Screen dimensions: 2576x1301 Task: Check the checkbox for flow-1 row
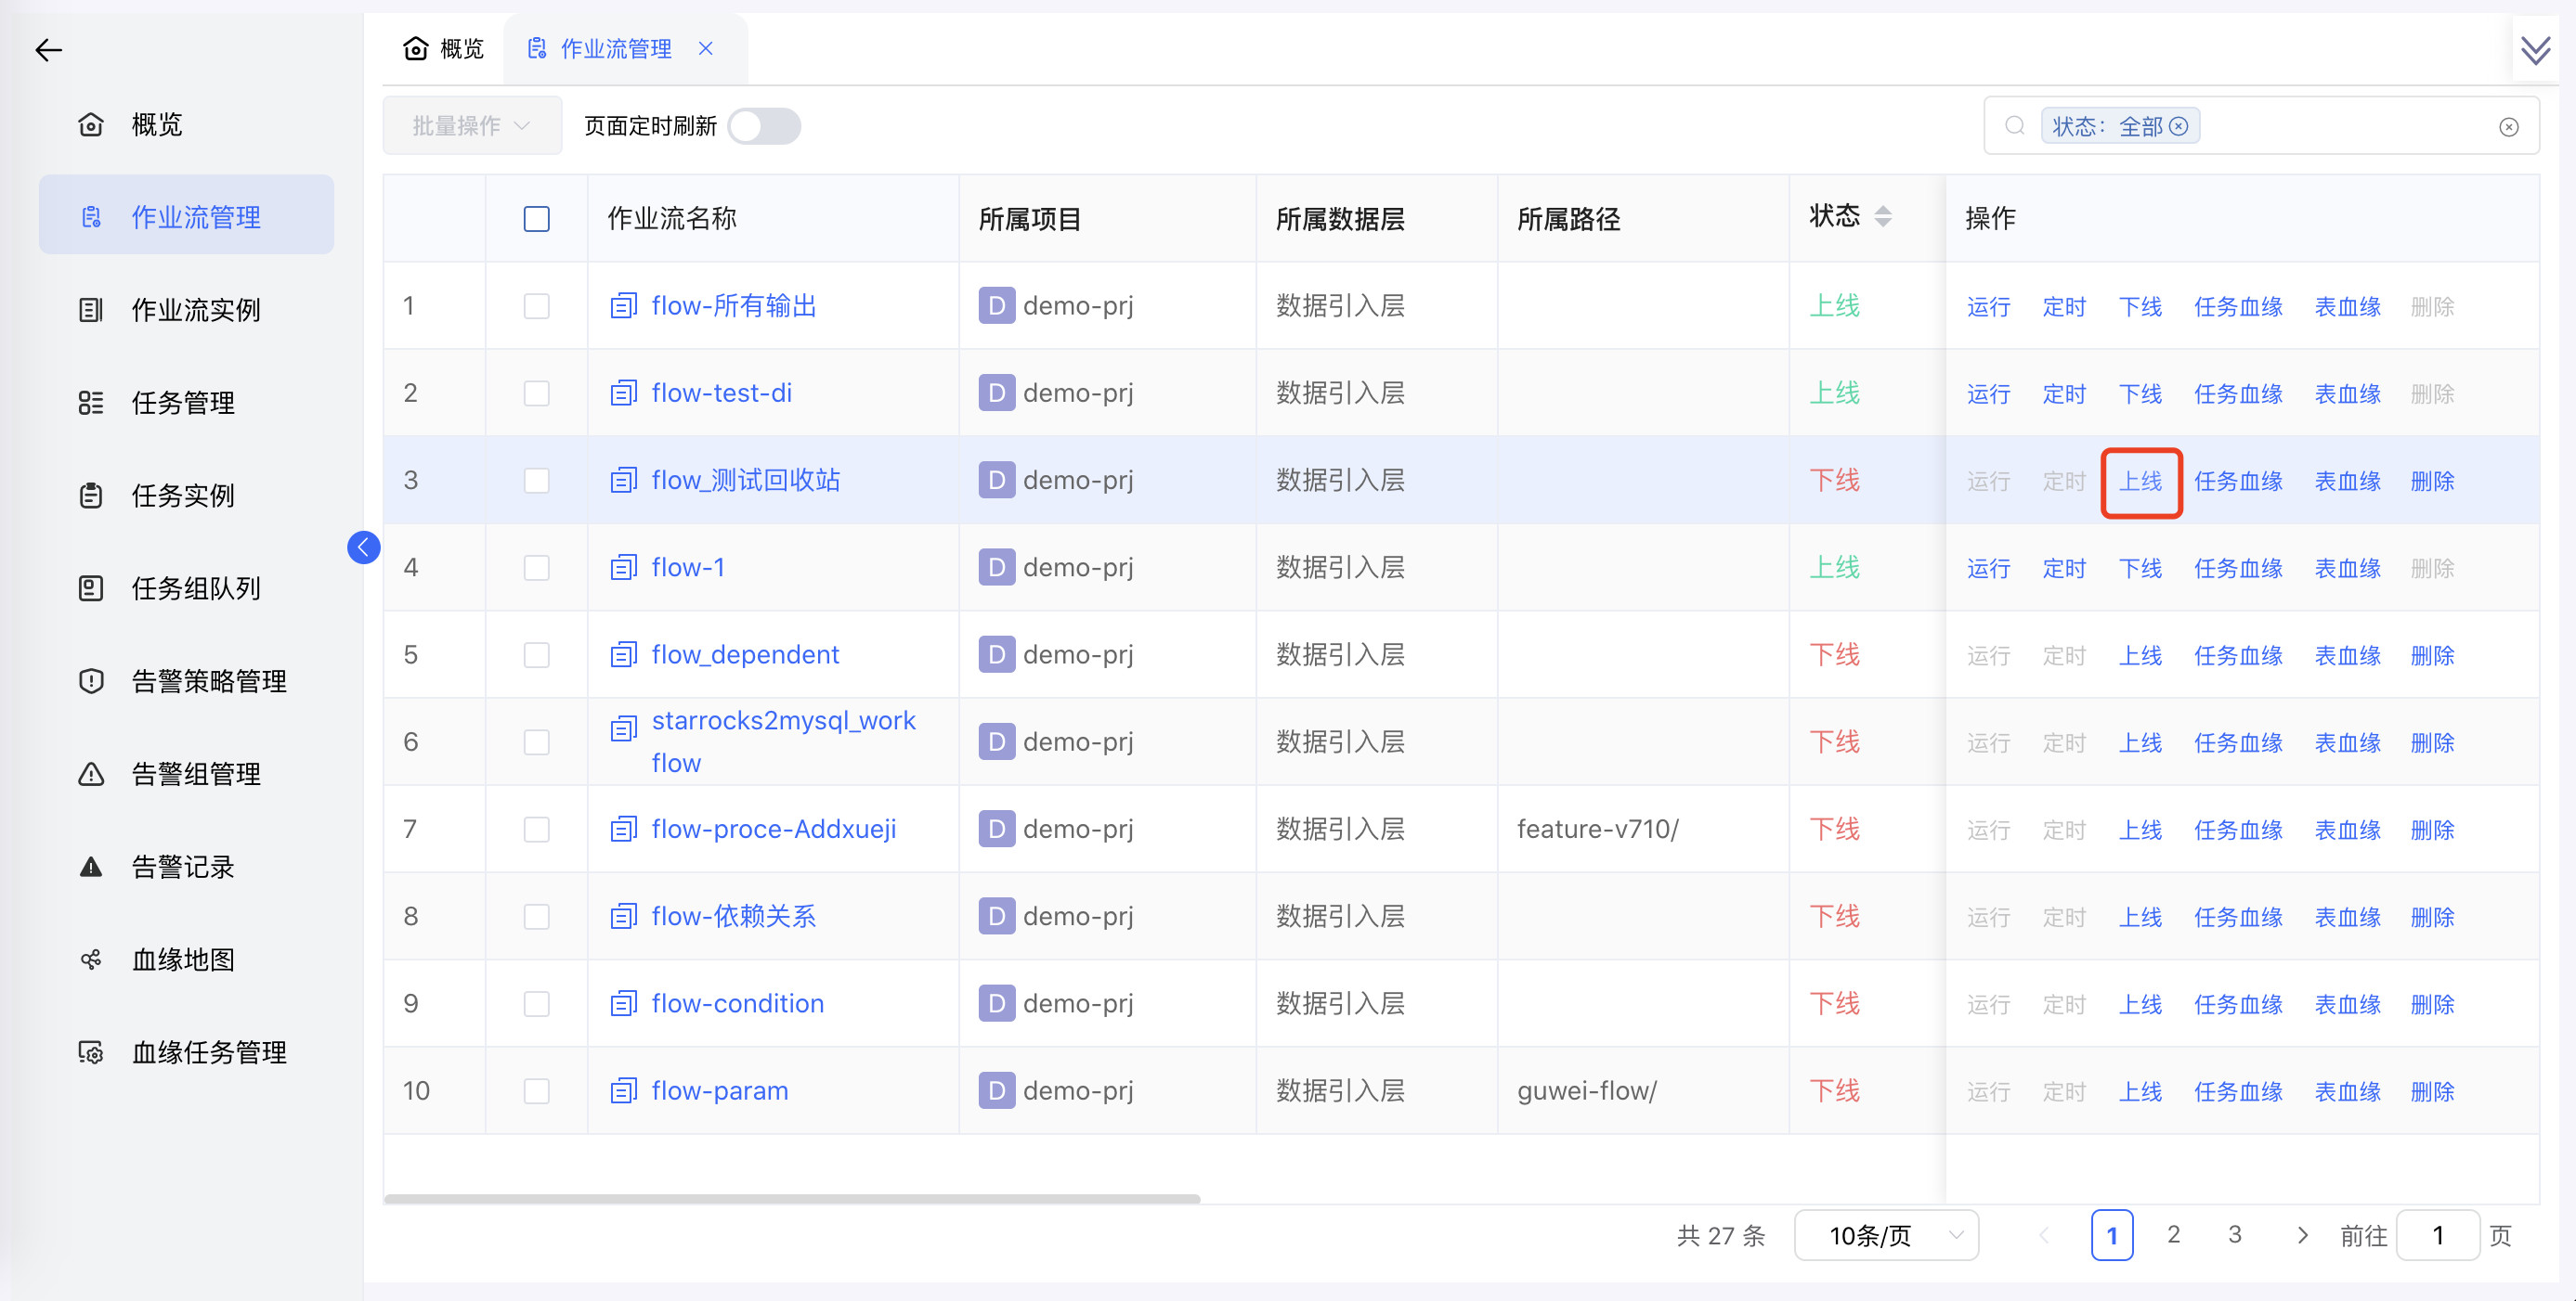point(536,567)
